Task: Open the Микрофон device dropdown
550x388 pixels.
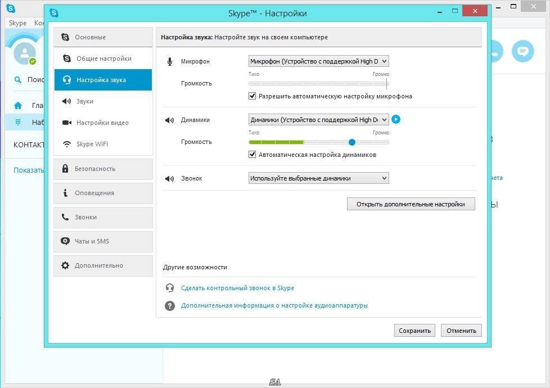Action: (x=318, y=61)
